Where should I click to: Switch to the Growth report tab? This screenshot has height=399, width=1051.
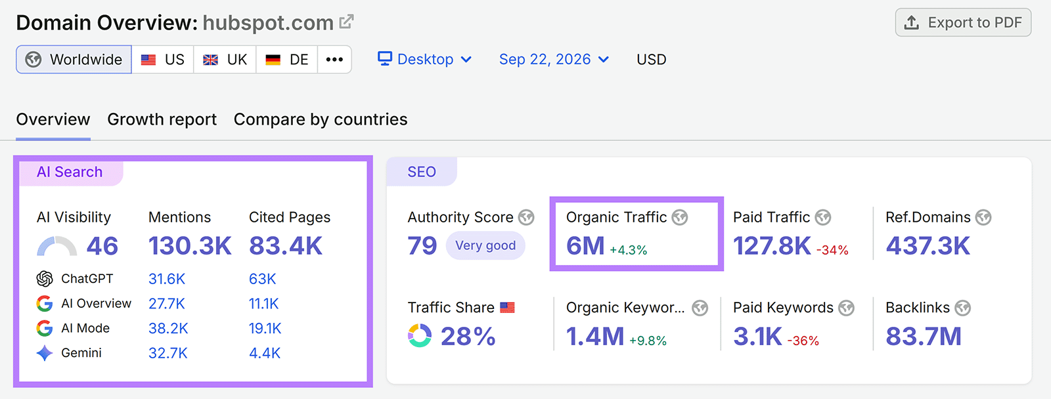tap(162, 119)
